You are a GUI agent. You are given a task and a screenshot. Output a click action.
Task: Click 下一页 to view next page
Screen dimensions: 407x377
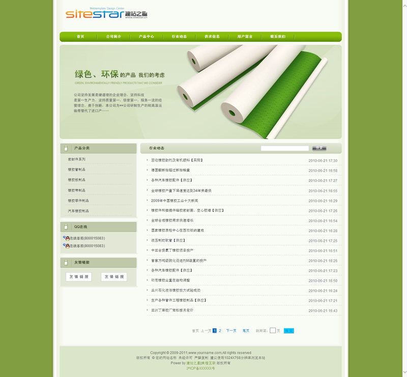[x=231, y=331]
